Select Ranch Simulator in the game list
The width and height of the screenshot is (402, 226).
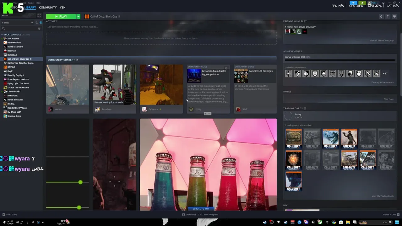tap(15, 100)
